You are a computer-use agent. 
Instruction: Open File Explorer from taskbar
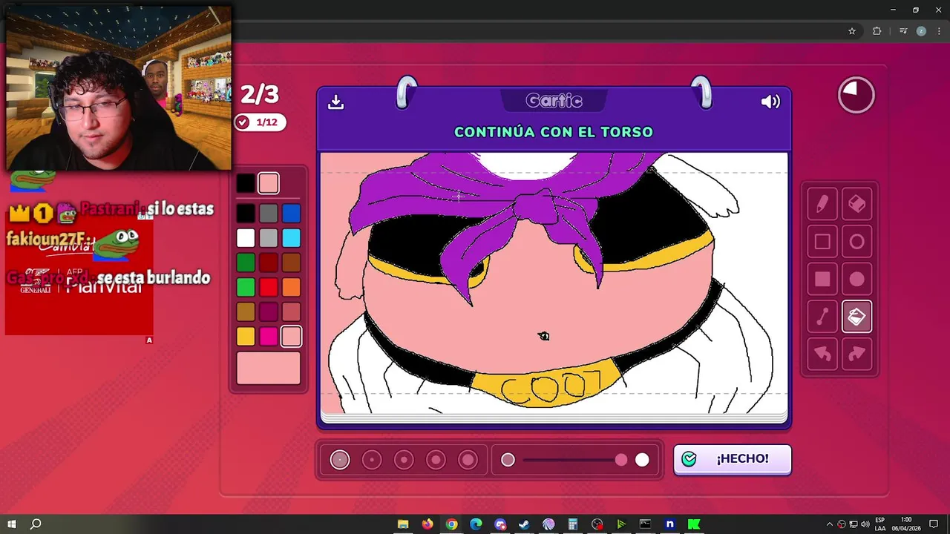pos(403,524)
